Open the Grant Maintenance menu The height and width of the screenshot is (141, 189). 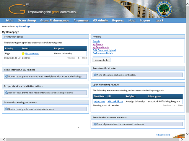click(x=55, y=21)
